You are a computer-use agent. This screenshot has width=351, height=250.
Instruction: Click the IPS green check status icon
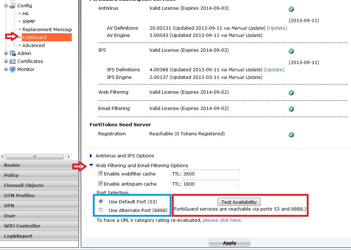pos(291,51)
